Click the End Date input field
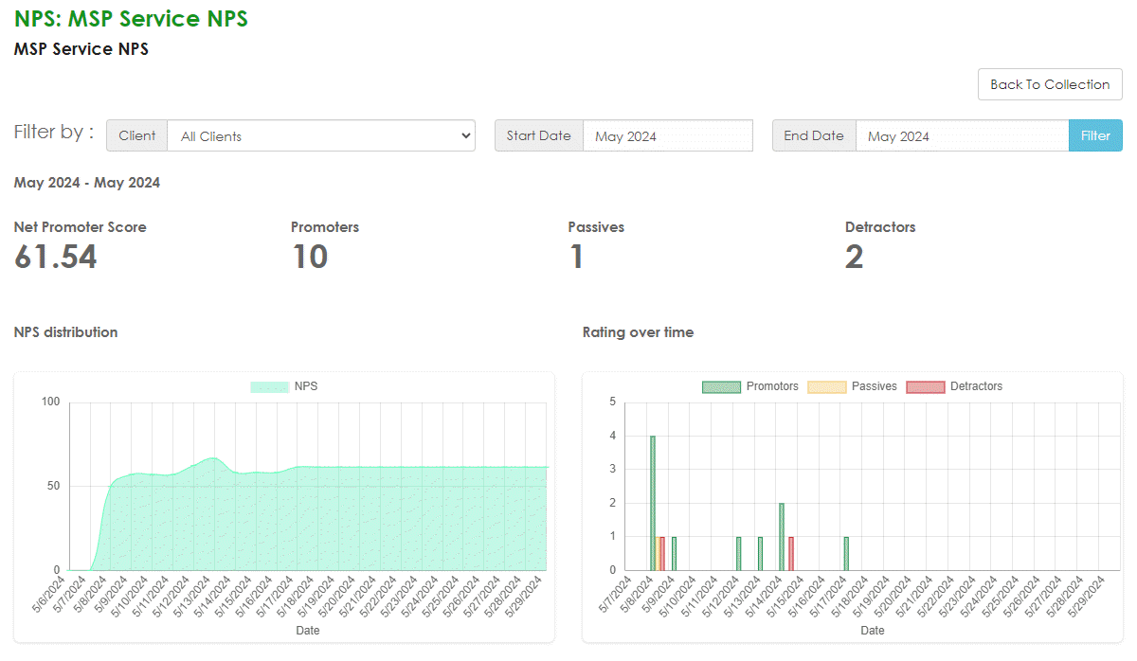This screenshot has width=1137, height=661. click(x=962, y=135)
